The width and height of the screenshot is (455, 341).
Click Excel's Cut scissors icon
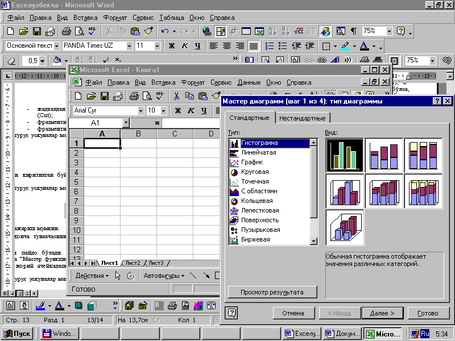pos(176,96)
